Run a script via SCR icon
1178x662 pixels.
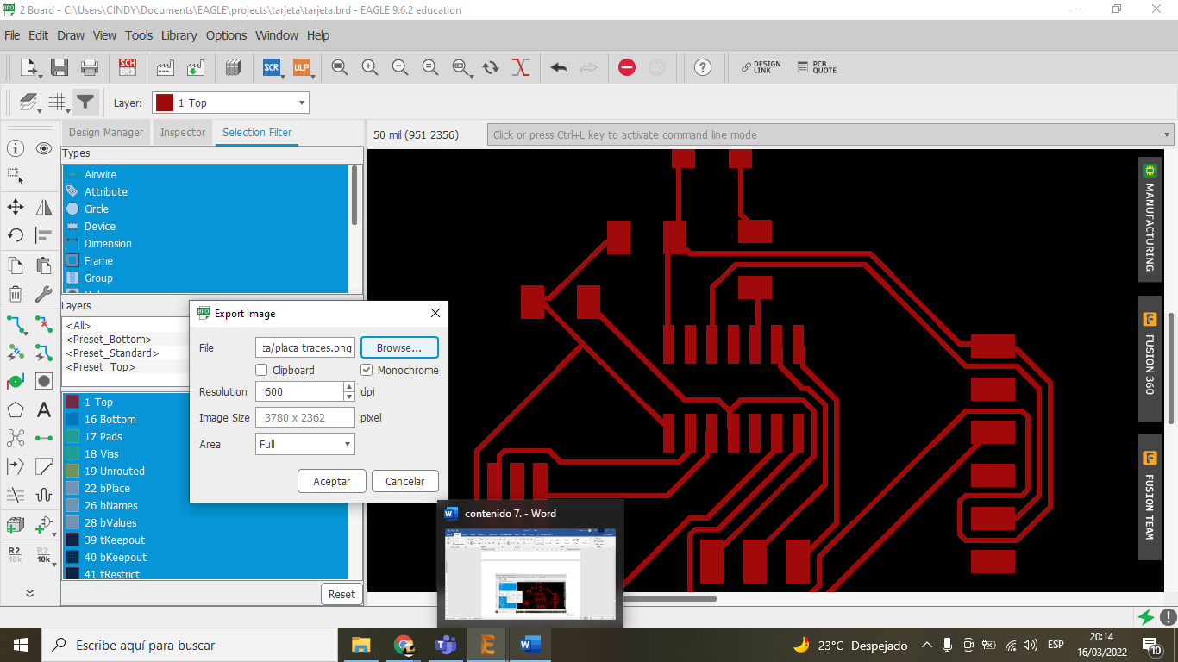pos(272,67)
